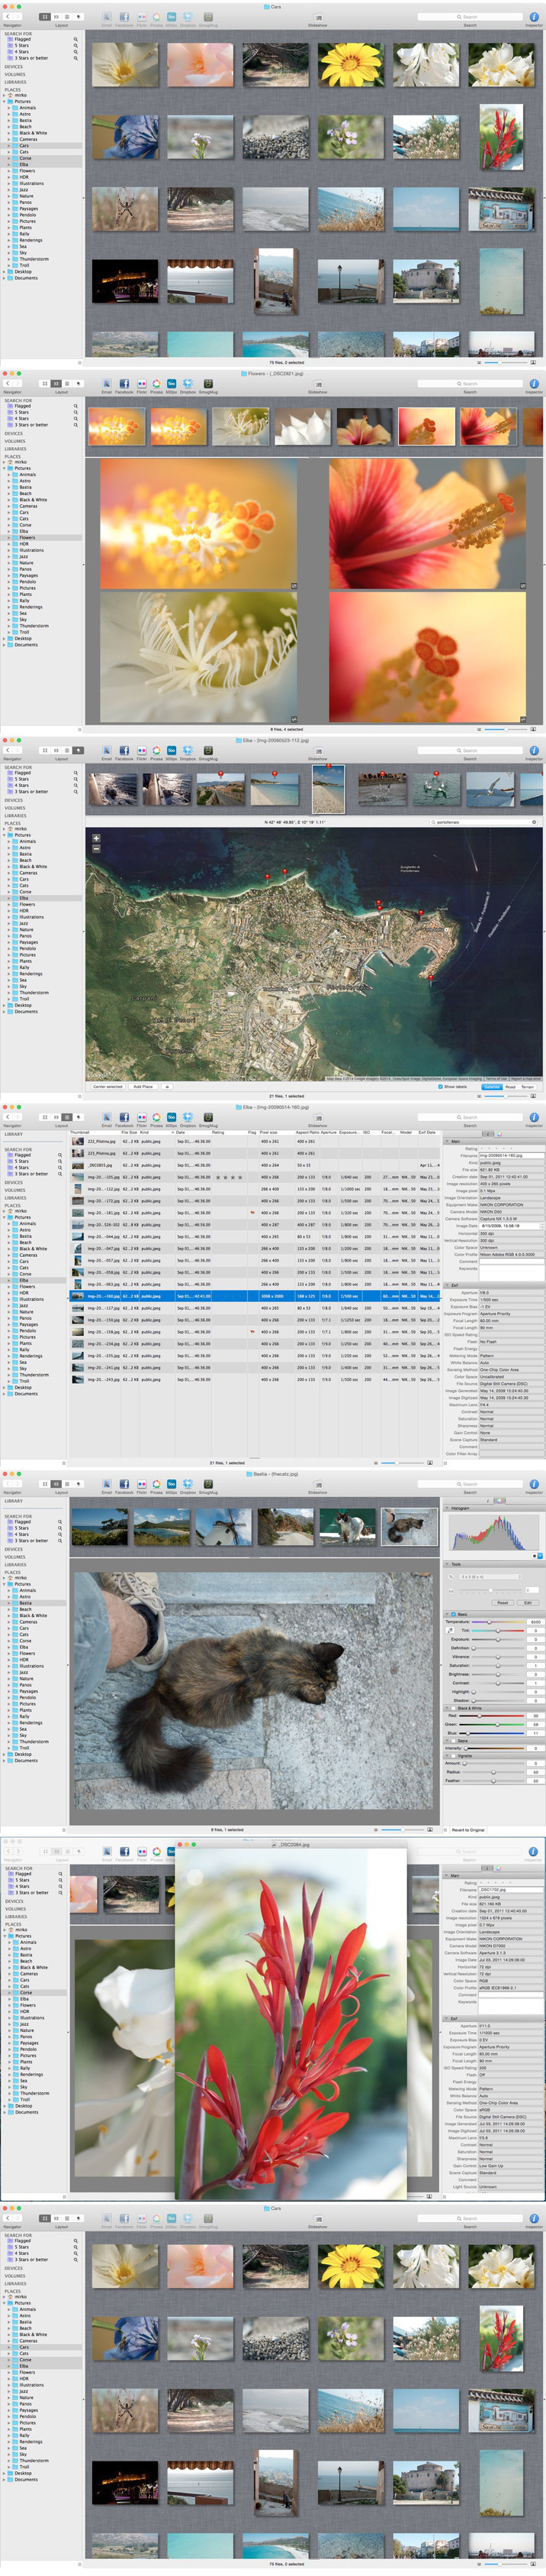Click the Inspector info icon in the toolbar
The height and width of the screenshot is (2576, 546).
[534, 17]
